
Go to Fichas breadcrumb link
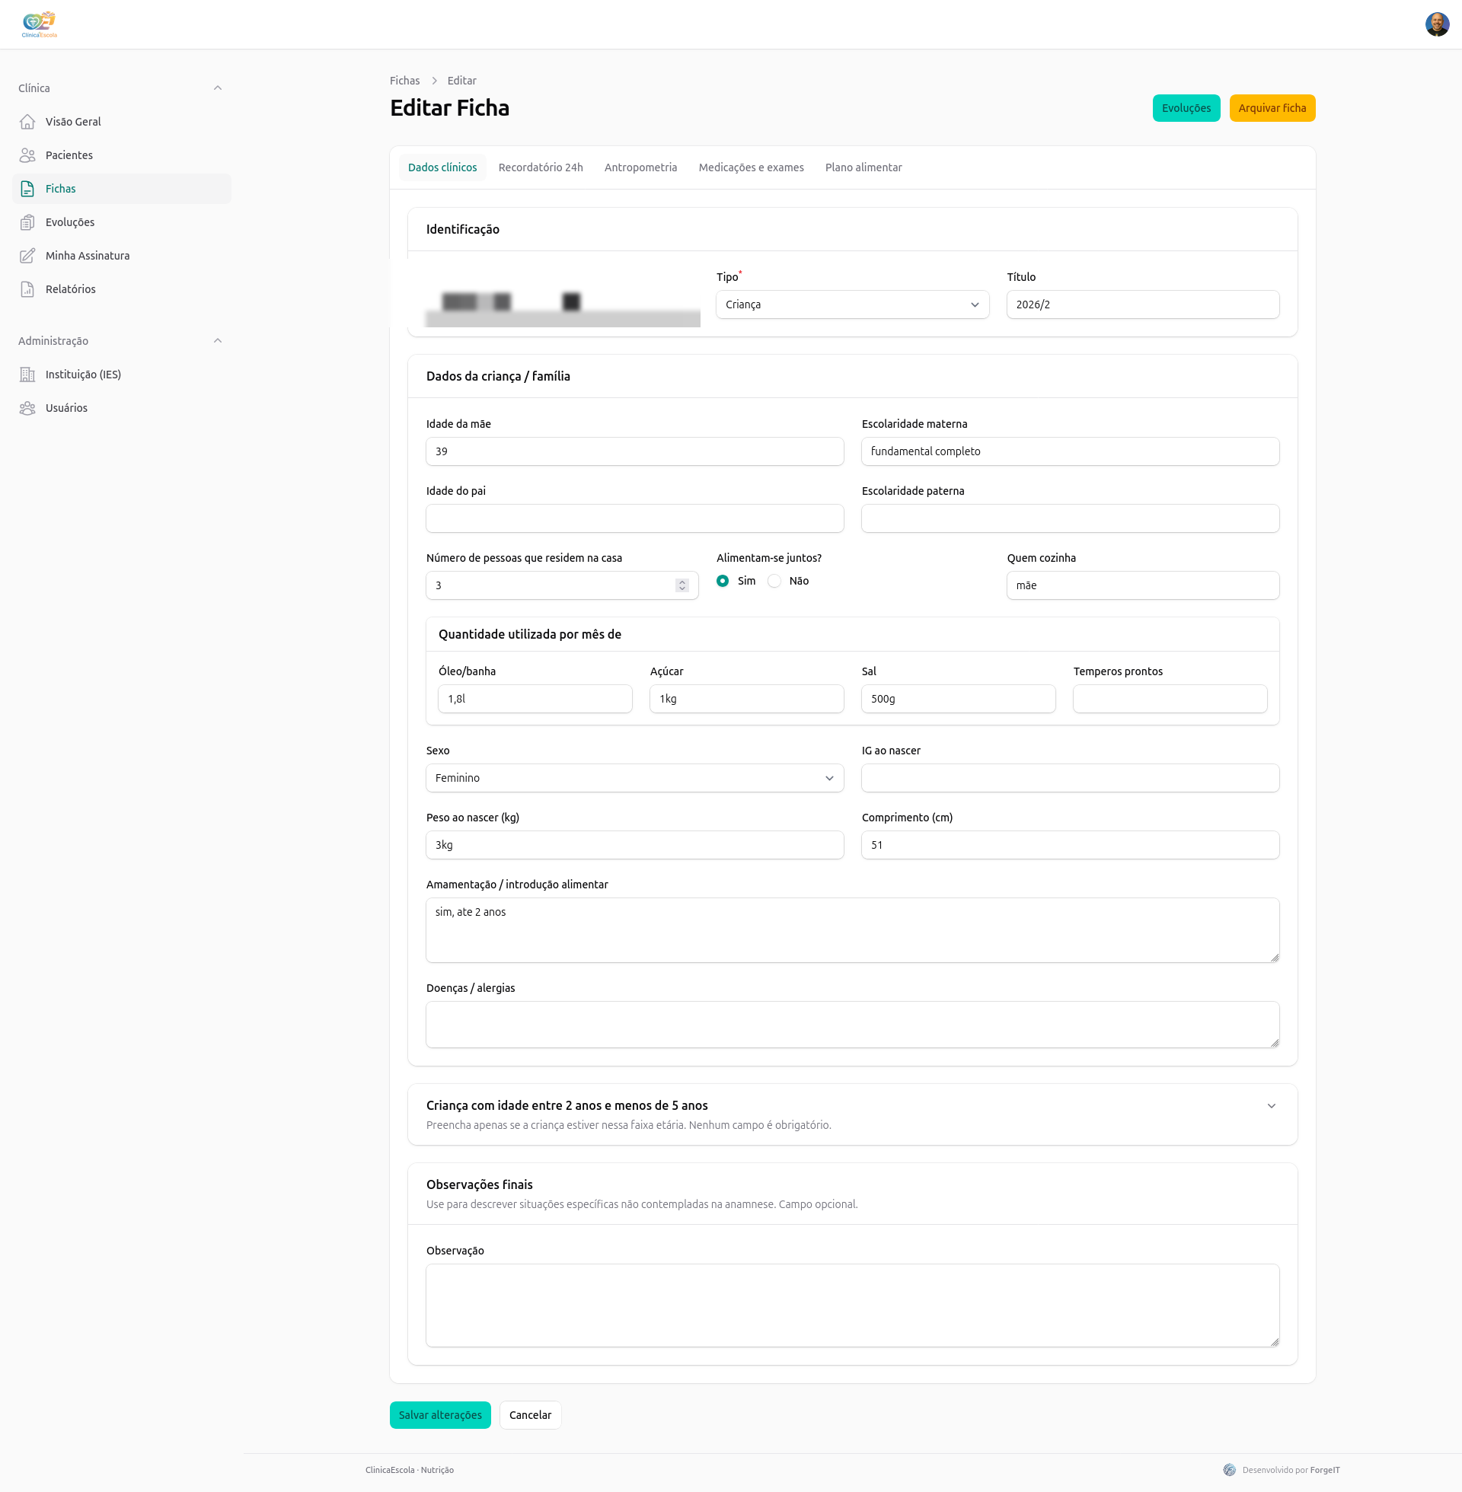pos(404,81)
